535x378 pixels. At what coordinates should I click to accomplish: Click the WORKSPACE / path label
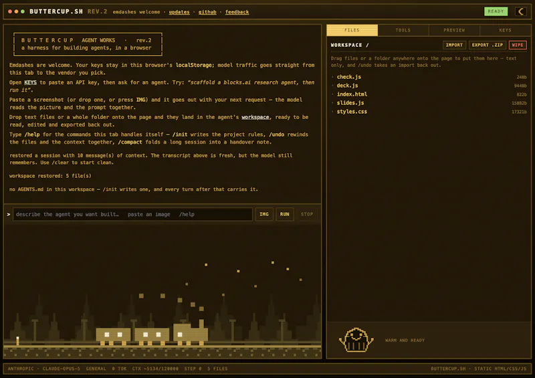tap(350, 45)
